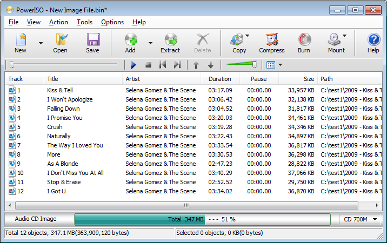Screen dimensions: 387x243
Task: Play the track with blue play button
Action: click(134, 65)
